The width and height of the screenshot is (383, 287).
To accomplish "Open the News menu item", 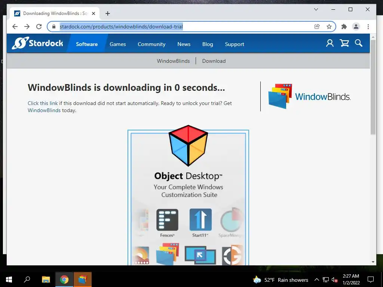I will [x=184, y=44].
